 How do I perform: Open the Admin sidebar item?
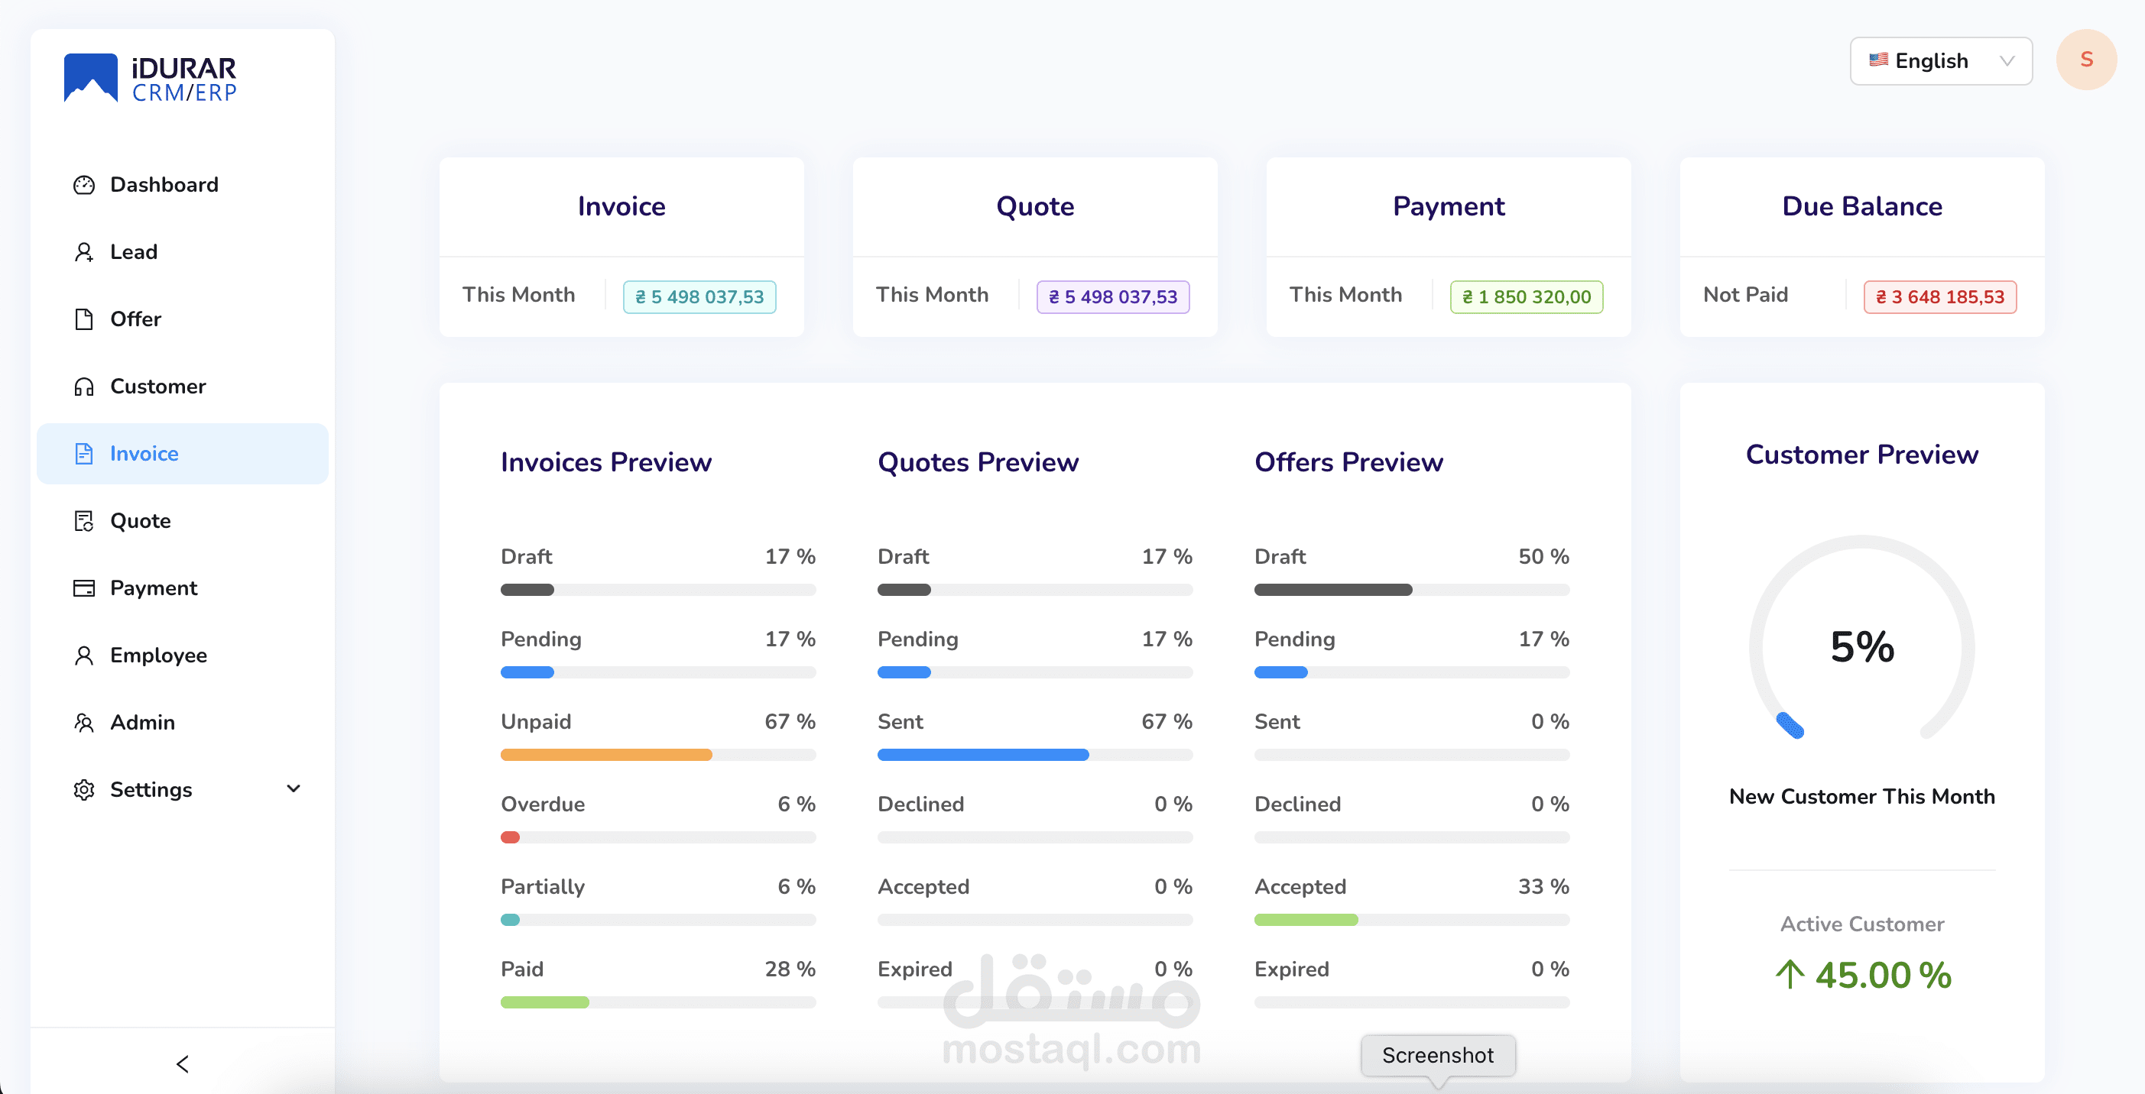click(183, 723)
